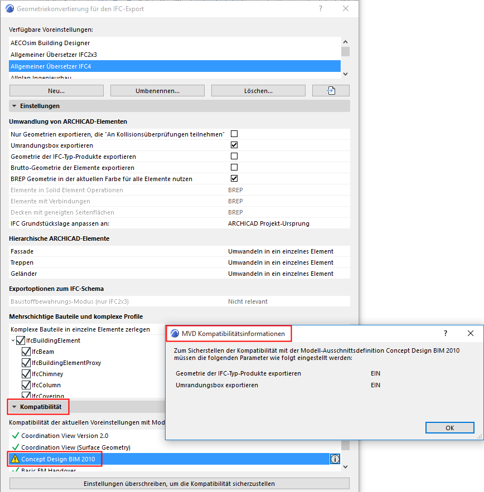Select Allgemeiner Übersetzer IFC2x3 preset
This screenshot has width=484, height=492.
[x=175, y=55]
